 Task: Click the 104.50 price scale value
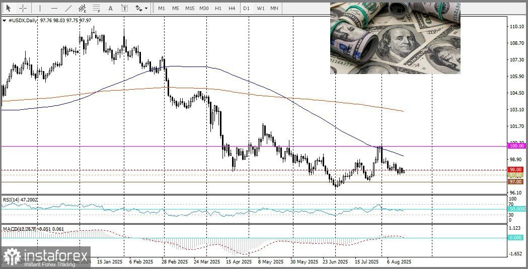(x=517, y=93)
